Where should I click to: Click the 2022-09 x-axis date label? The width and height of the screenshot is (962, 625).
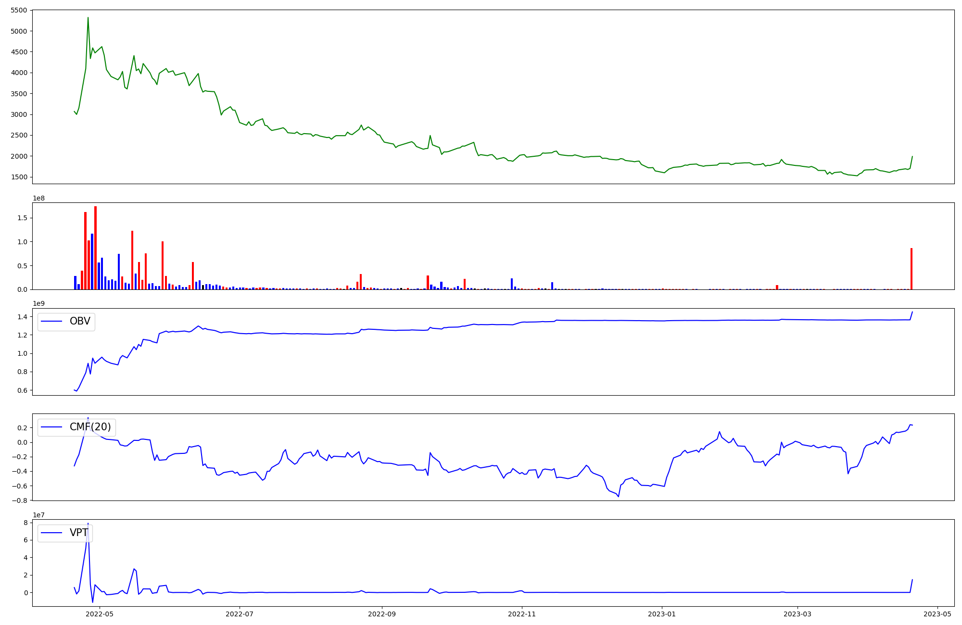coord(382,614)
